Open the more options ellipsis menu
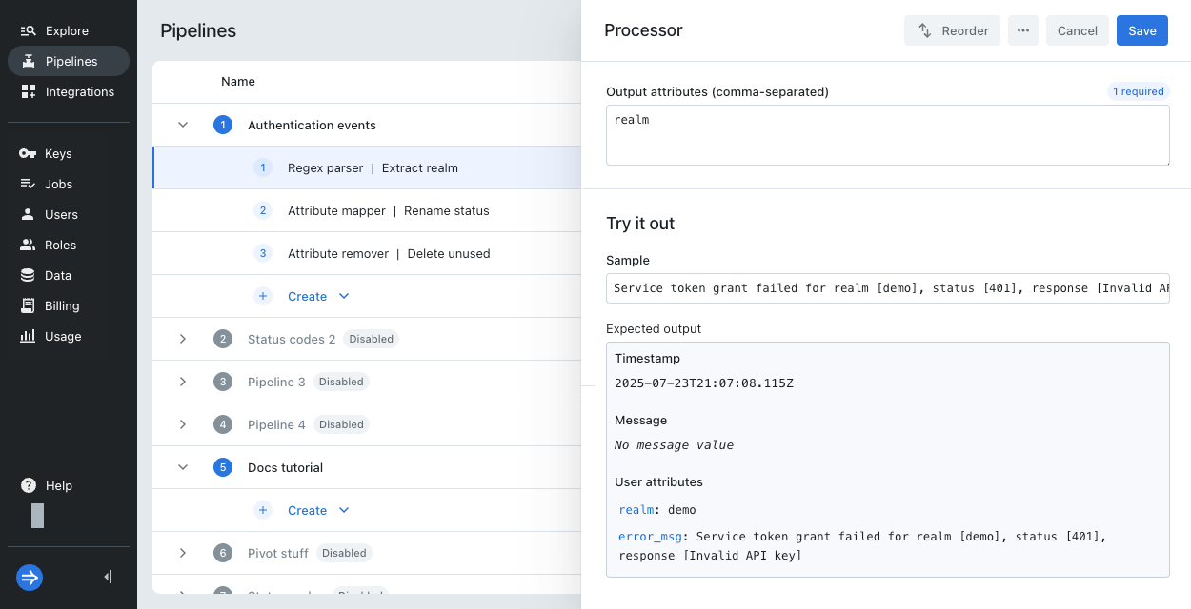 (1022, 30)
